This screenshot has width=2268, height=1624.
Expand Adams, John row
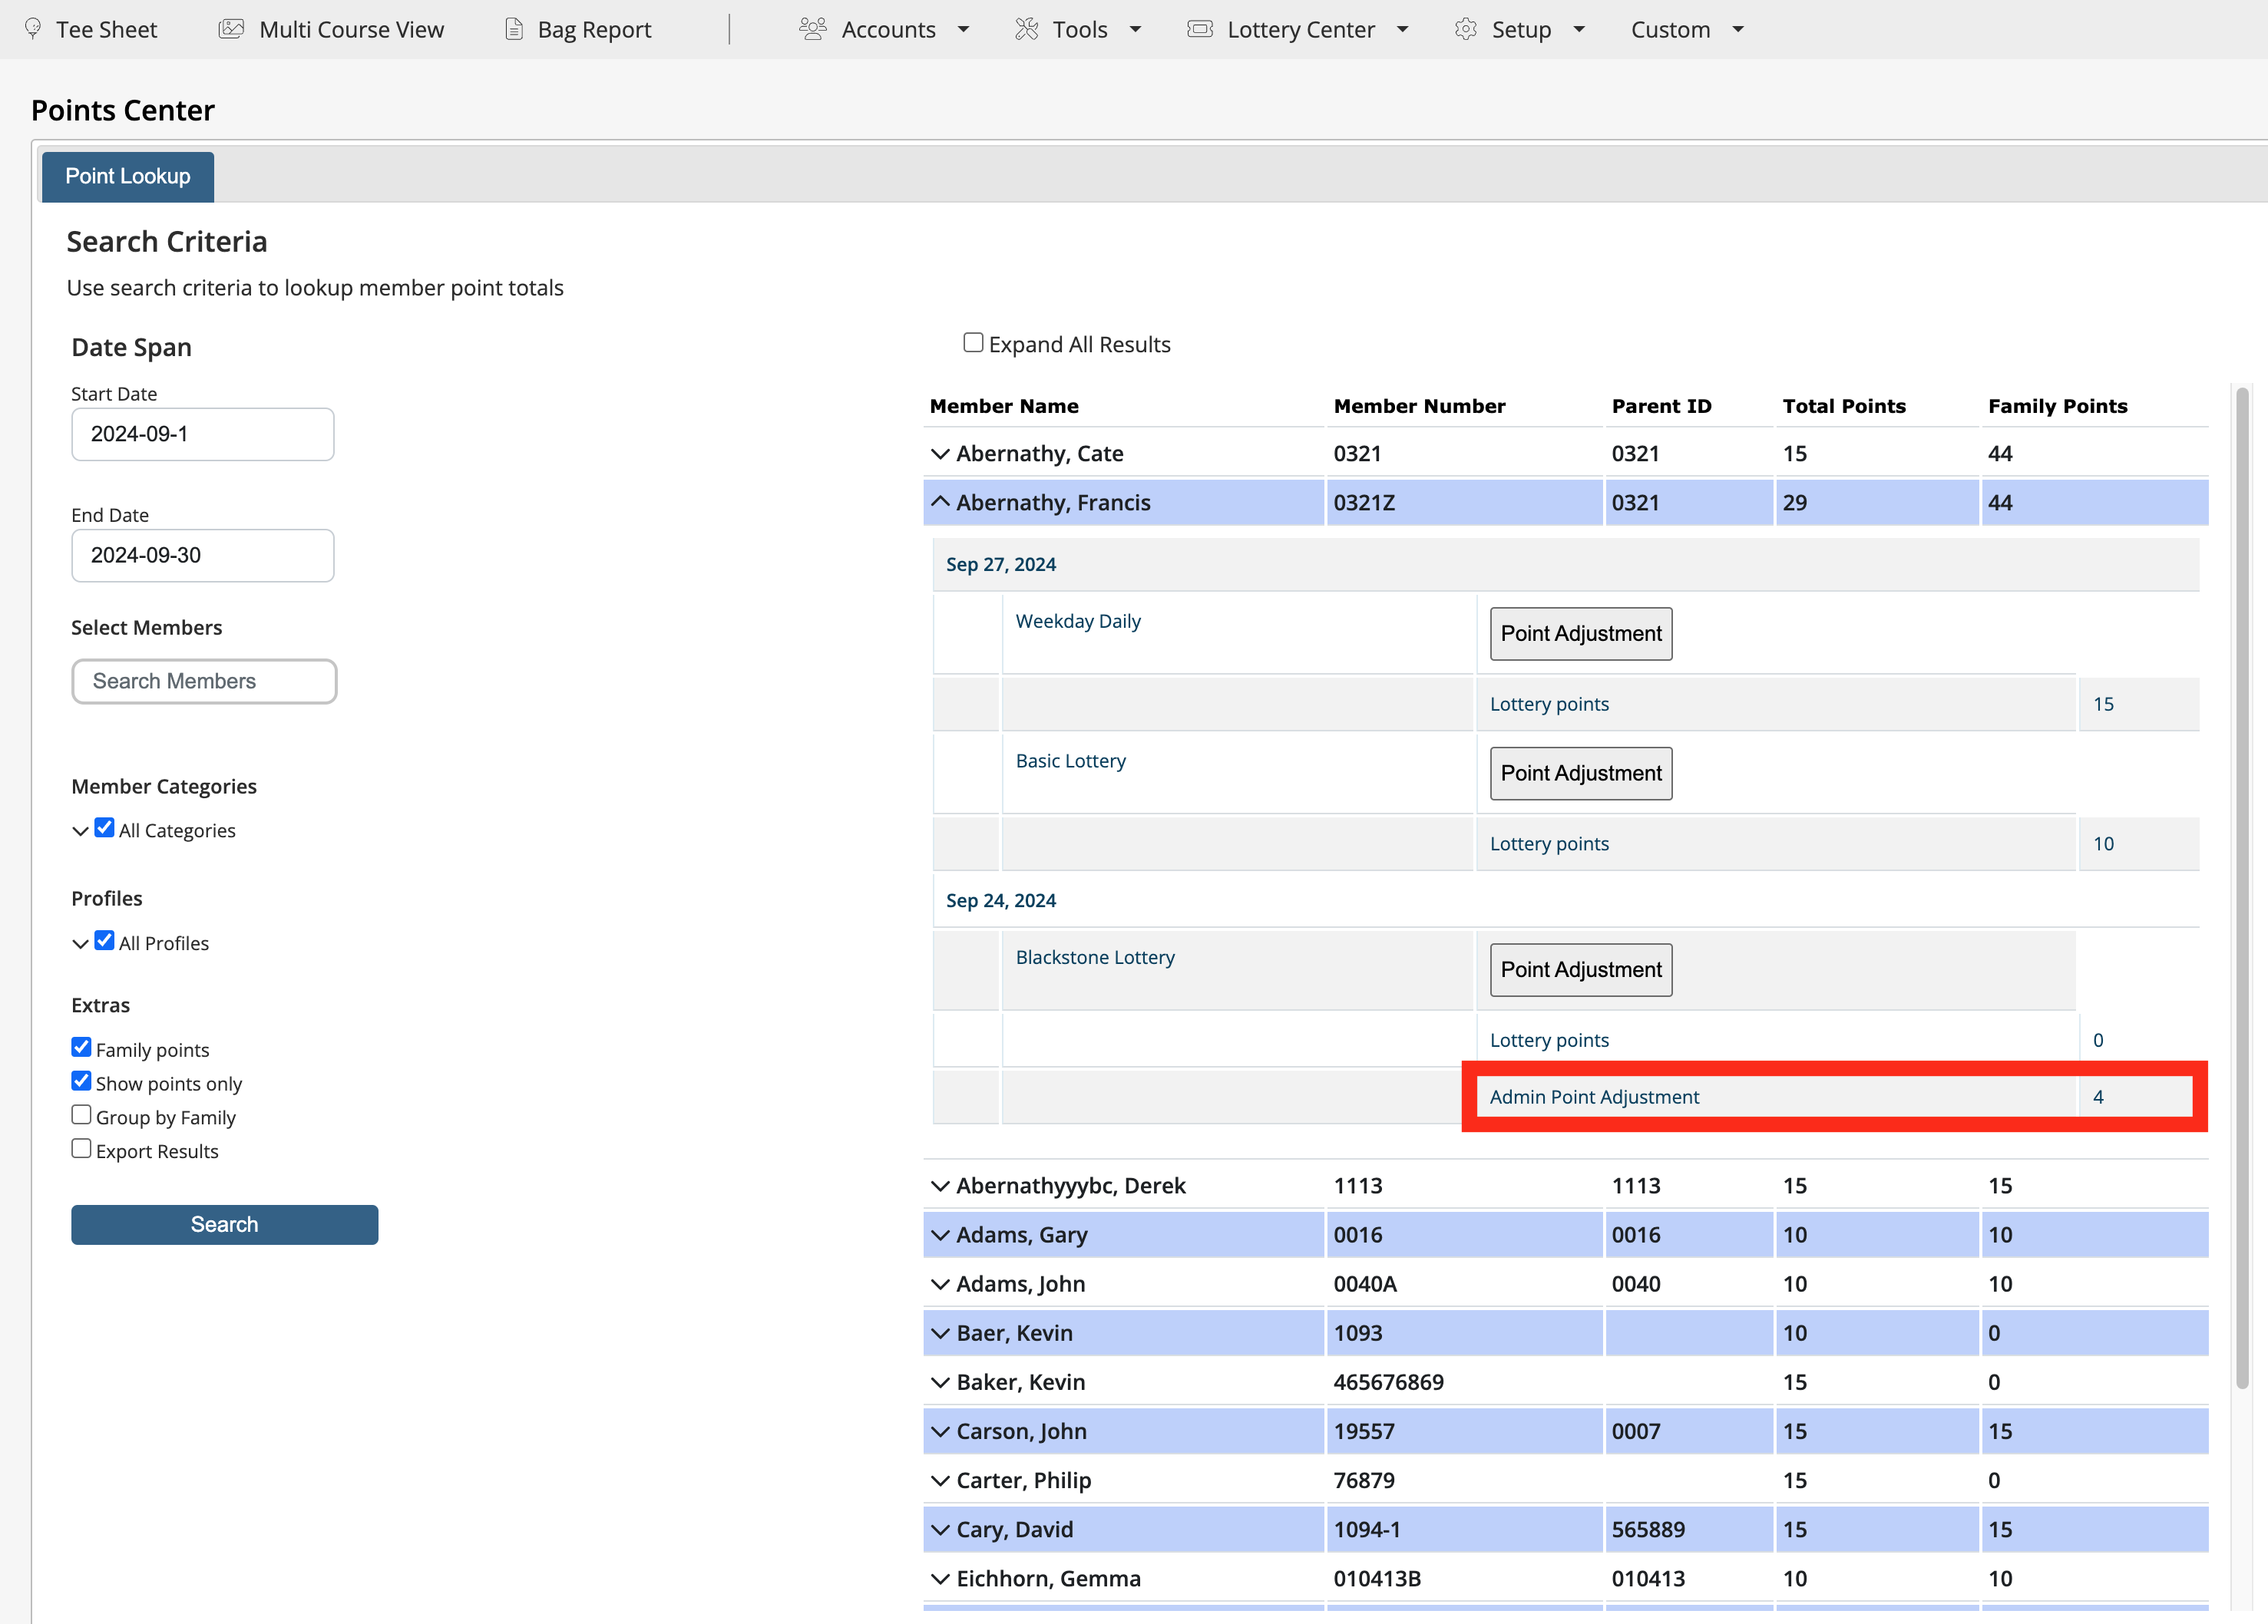(x=940, y=1283)
